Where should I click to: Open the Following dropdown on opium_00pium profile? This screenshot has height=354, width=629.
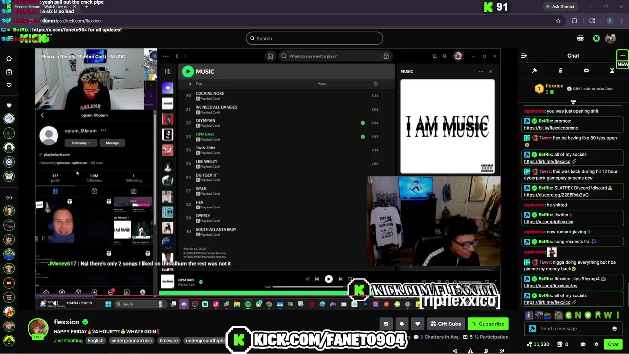80,143
